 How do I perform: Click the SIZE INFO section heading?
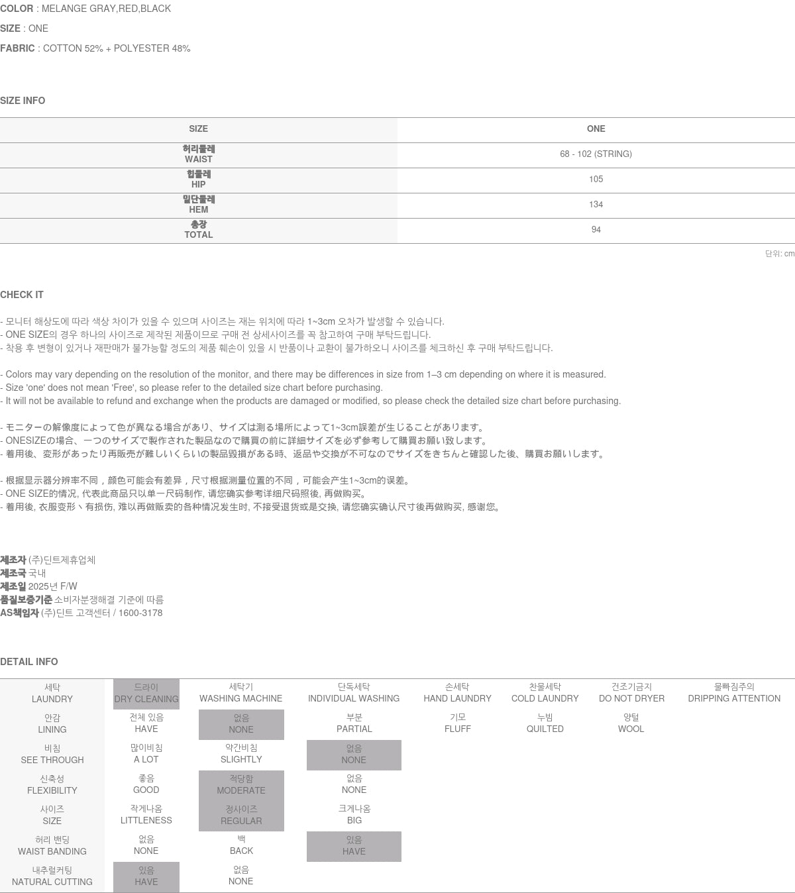point(23,101)
